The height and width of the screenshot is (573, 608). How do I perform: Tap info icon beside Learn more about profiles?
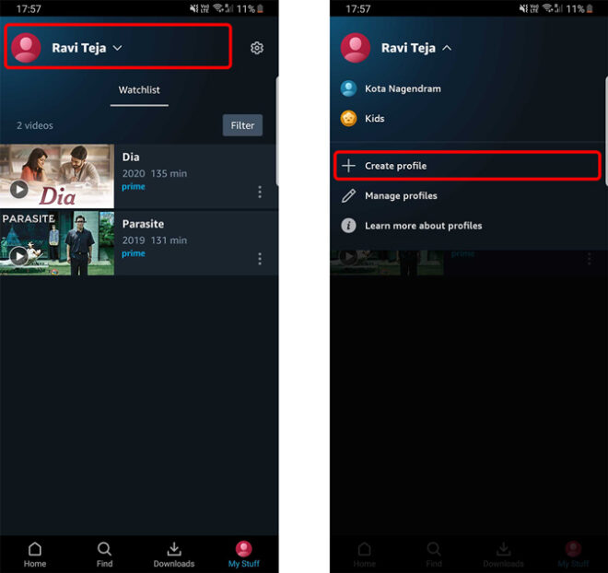pyautogui.click(x=348, y=226)
